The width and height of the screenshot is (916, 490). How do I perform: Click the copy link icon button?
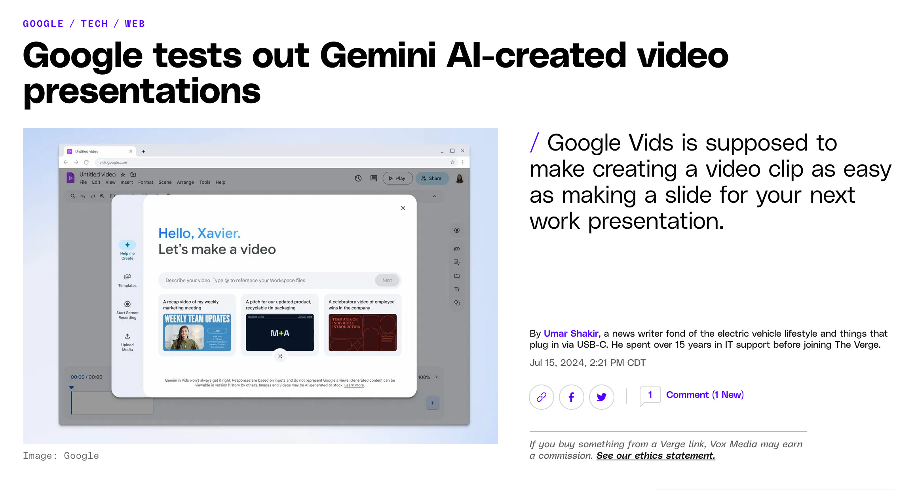(x=541, y=397)
